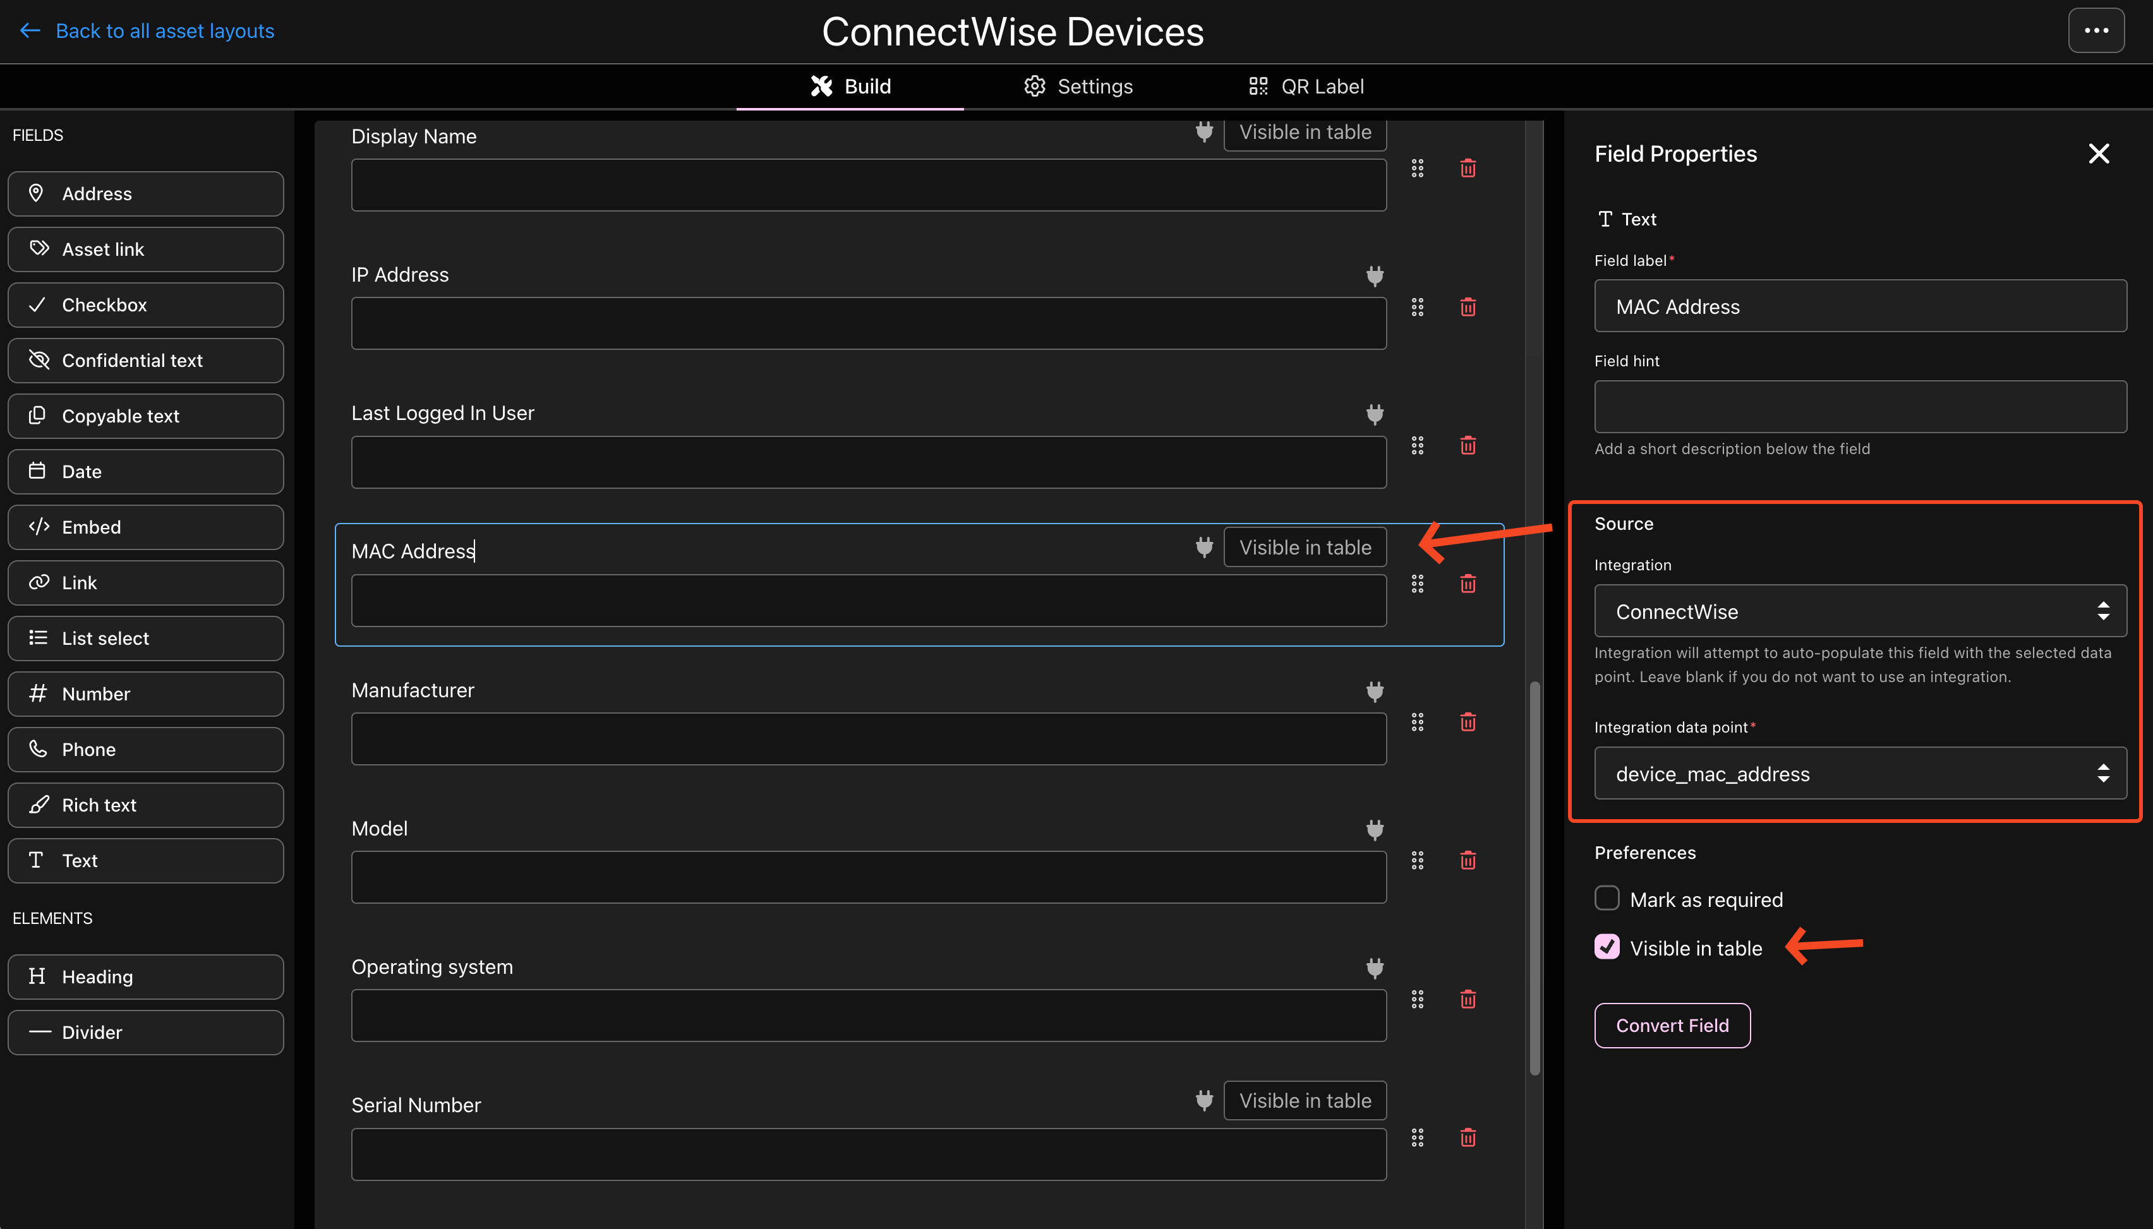Open the Integration data point dropdown
This screenshot has height=1229, width=2153.
(x=1860, y=773)
